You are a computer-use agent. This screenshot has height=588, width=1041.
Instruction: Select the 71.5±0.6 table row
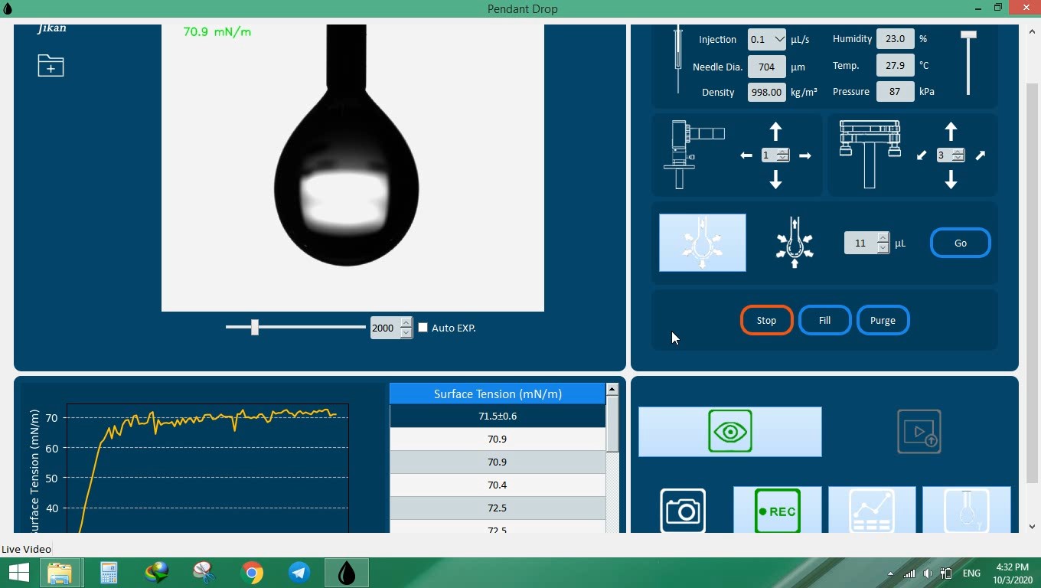pyautogui.click(x=498, y=416)
